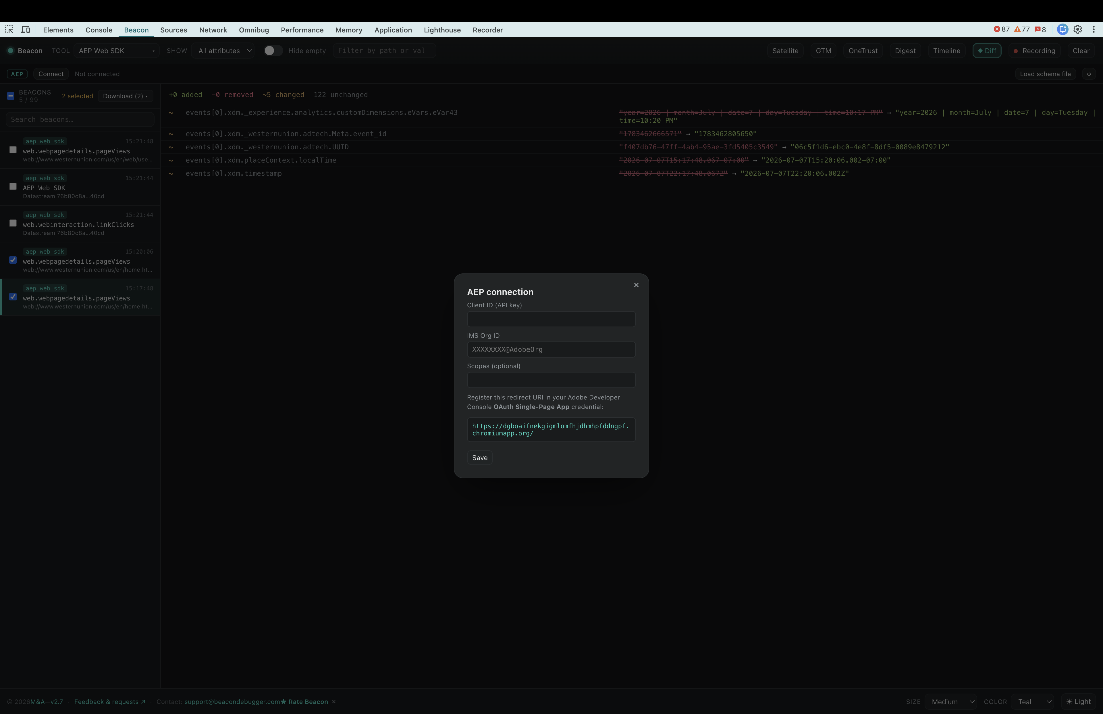This screenshot has width=1103, height=714.
Task: Open the TOOL AEP Web SDK dropdown
Action: coord(116,51)
